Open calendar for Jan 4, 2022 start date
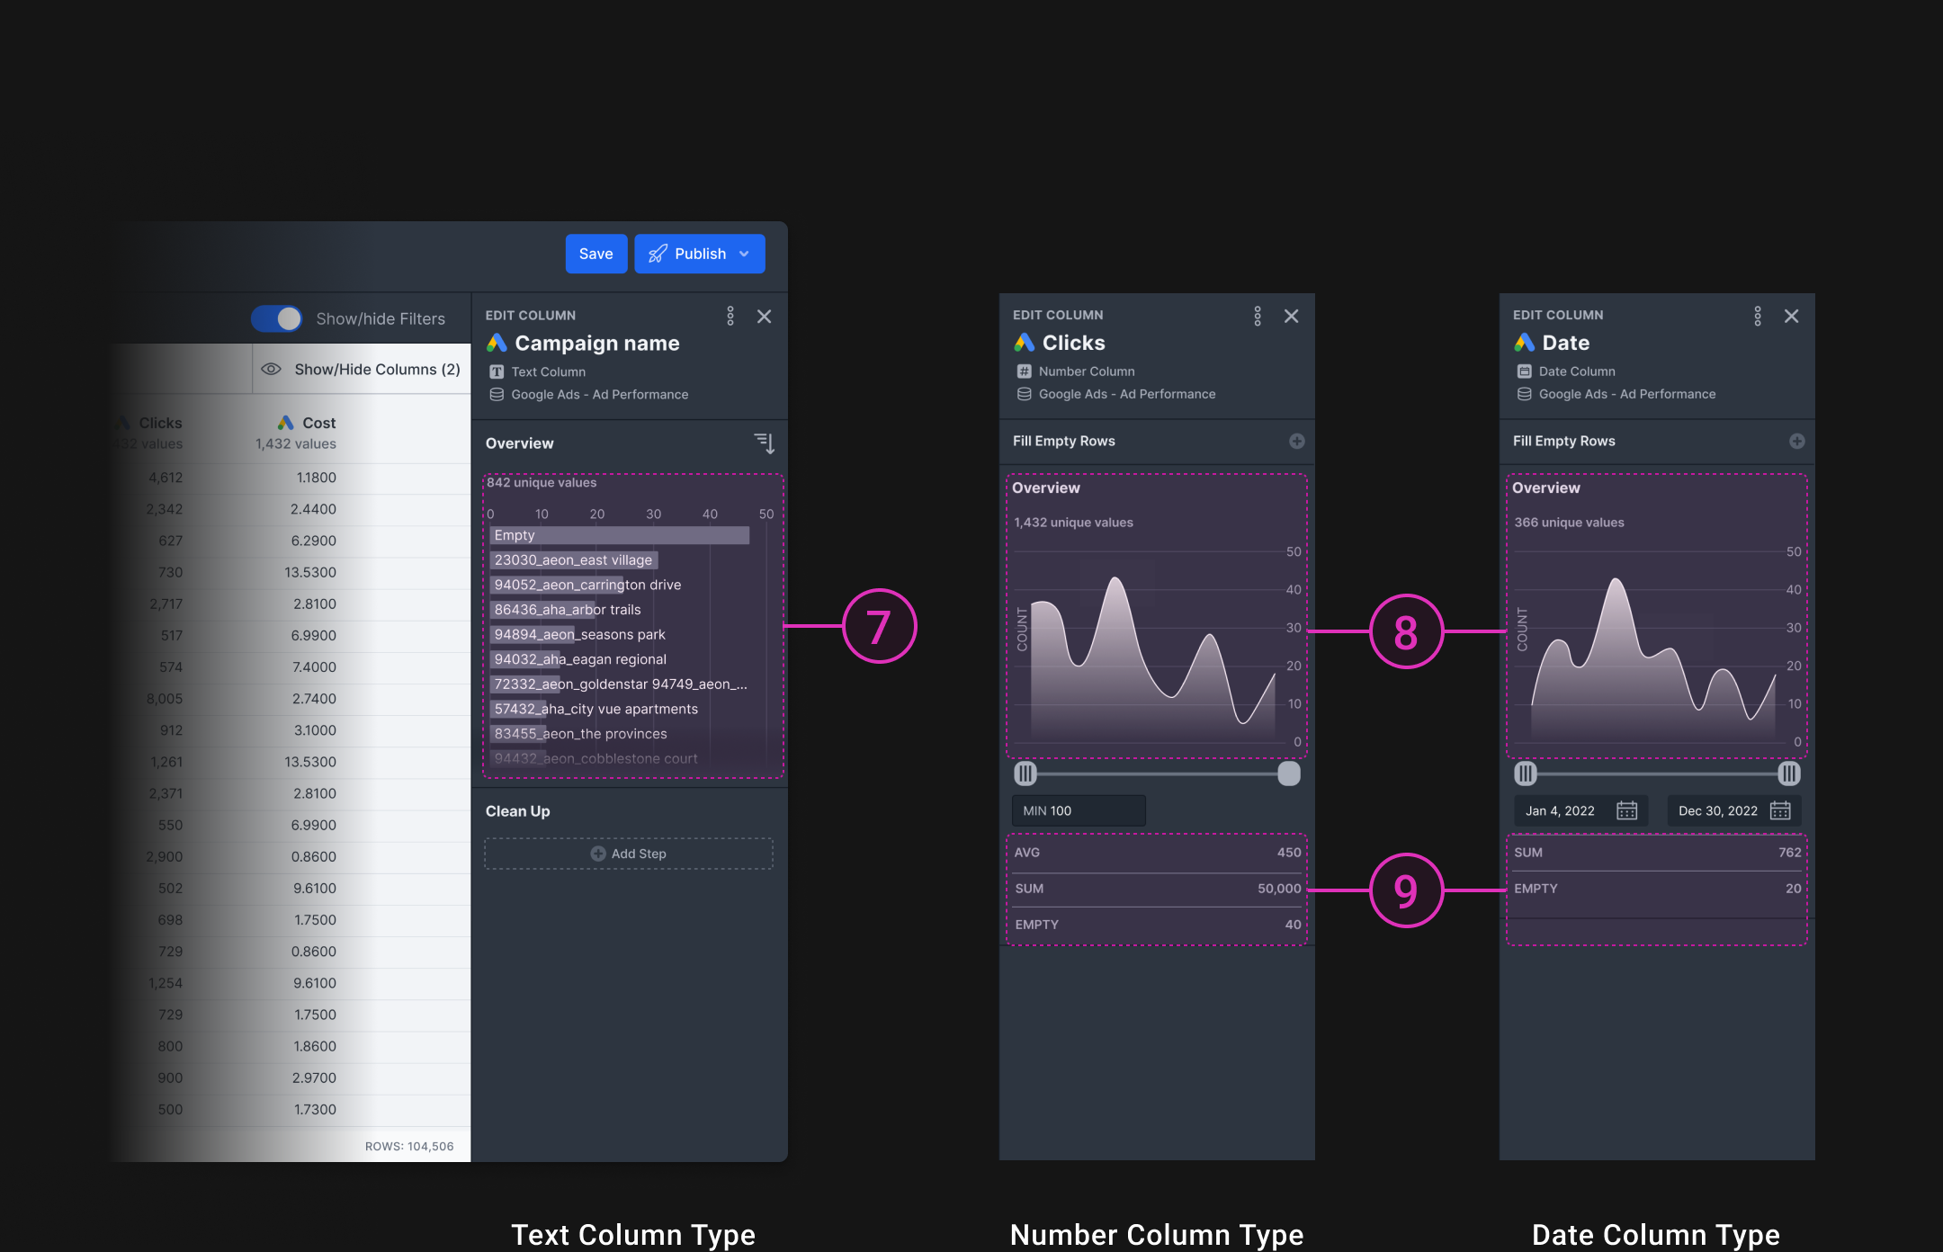 1626,810
